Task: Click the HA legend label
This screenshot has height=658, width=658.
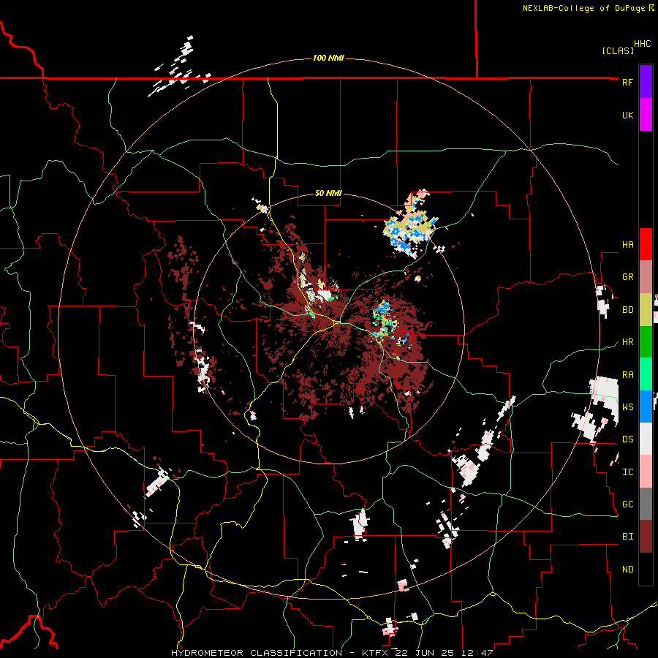Action: click(x=627, y=245)
